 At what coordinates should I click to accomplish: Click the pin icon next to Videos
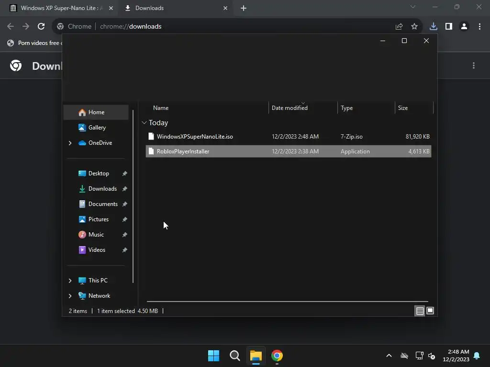pos(125,250)
